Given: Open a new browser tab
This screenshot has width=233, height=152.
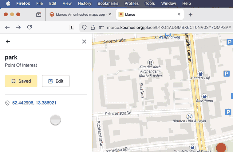Looking at the screenshot, I should tap(191, 14).
